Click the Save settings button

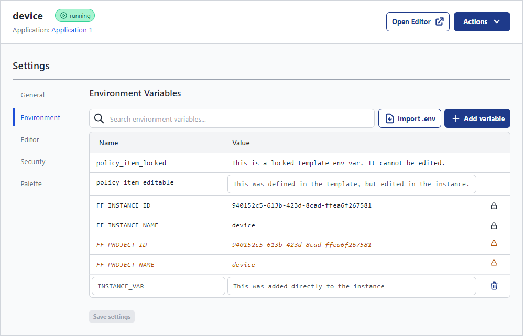[112, 317]
